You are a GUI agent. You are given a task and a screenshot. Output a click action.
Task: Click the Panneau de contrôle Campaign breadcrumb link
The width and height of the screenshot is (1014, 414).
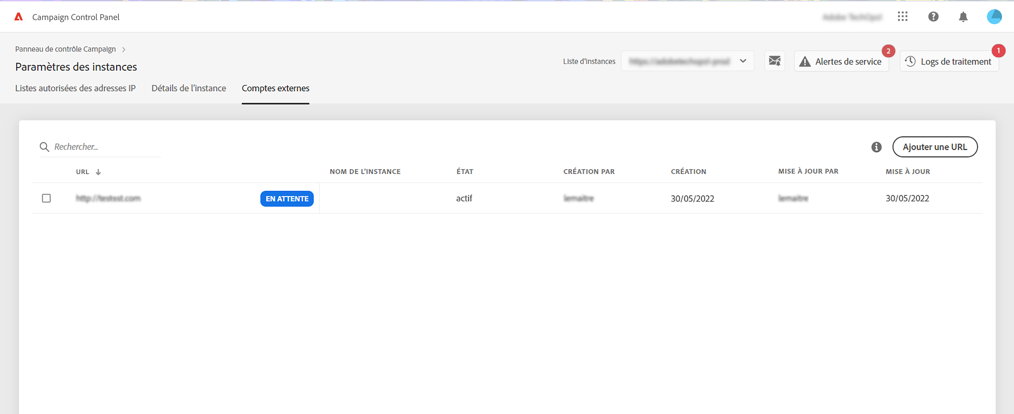pyautogui.click(x=65, y=49)
